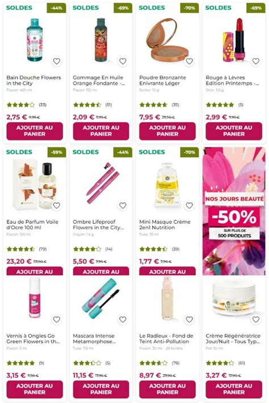Screen dimensions: 269x403
Task: Add Bain Douche Flowers to cart
Action: pos(35,131)
